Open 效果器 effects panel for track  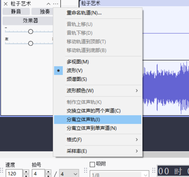click(30, 21)
